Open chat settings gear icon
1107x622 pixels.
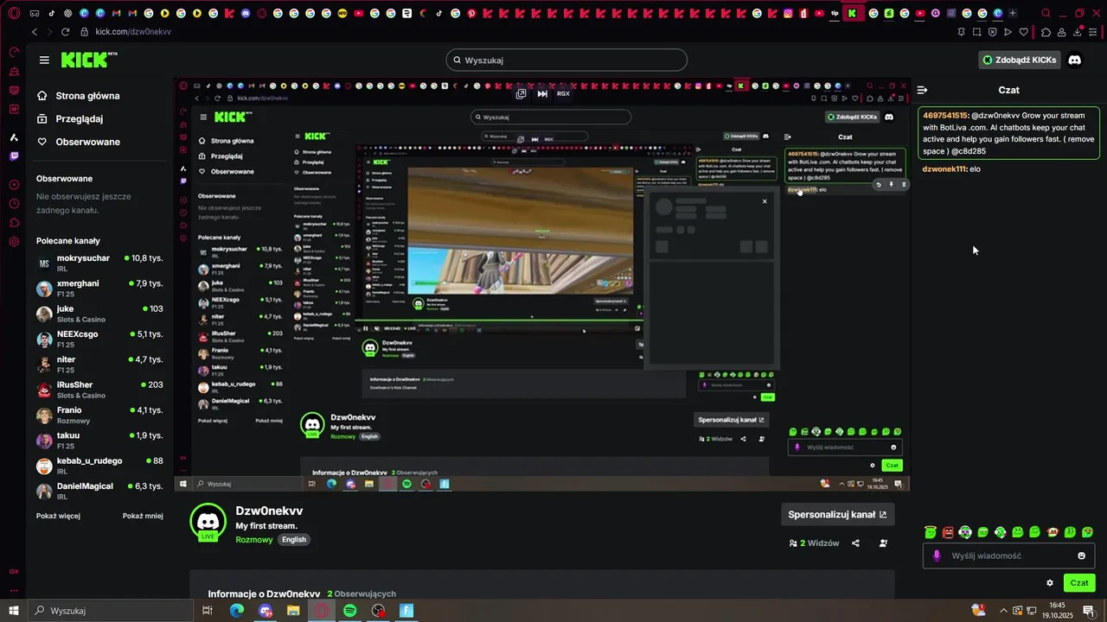[x=1050, y=583]
